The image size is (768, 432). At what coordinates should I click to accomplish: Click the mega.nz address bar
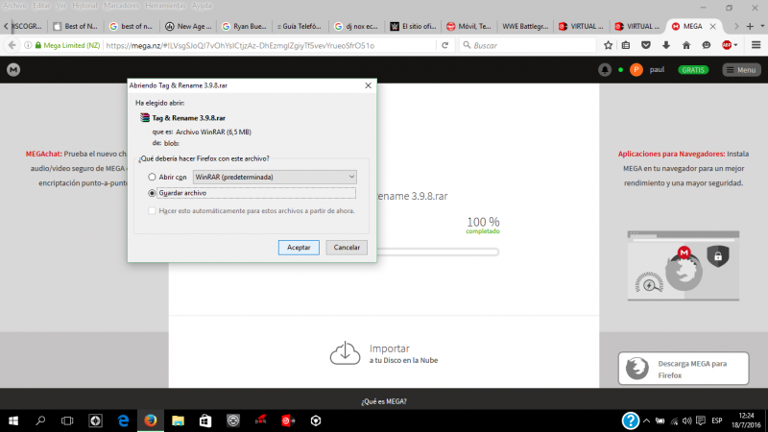coord(270,45)
